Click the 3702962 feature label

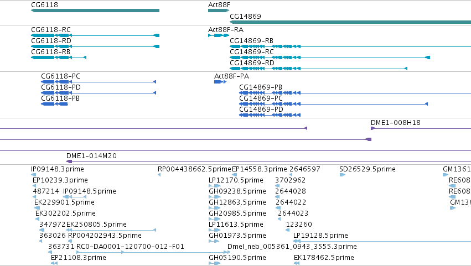(x=291, y=180)
